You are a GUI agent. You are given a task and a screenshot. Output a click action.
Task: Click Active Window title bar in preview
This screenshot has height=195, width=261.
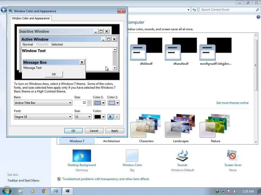(x=61, y=39)
